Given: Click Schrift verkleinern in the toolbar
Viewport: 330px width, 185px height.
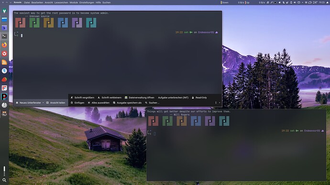Looking at the screenshot, I should tap(110, 98).
